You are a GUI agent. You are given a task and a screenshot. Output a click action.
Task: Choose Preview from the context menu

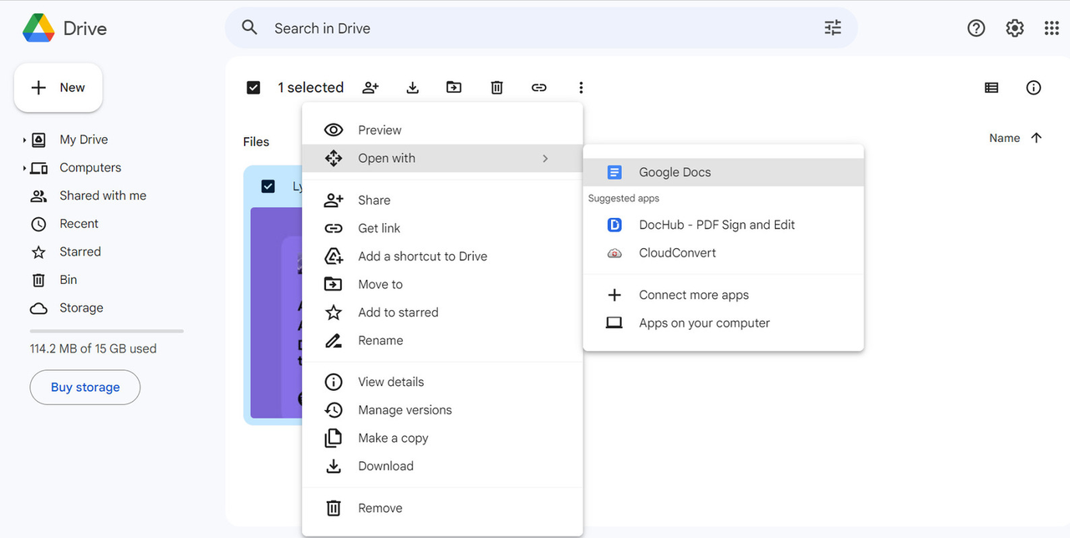pyautogui.click(x=442, y=130)
